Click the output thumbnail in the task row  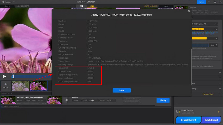(55, 100)
